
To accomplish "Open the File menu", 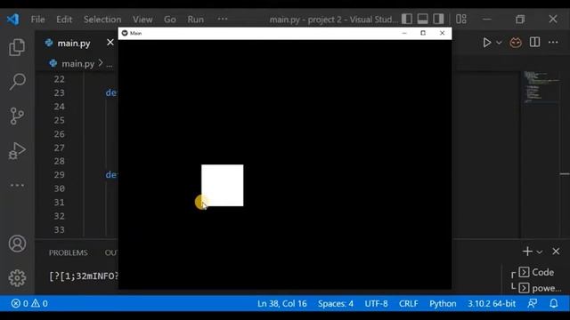I will (x=37, y=20).
